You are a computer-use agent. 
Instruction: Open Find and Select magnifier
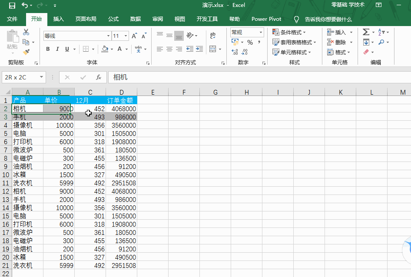pos(381,42)
